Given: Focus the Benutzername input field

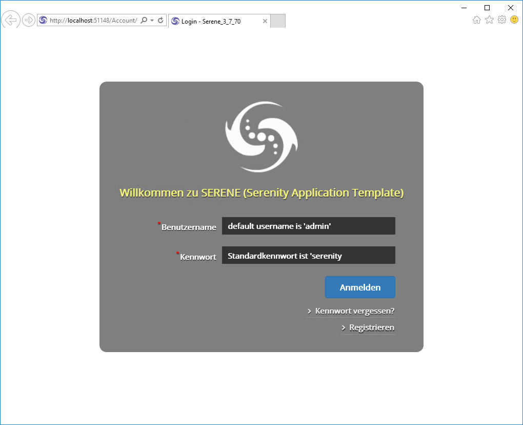Looking at the screenshot, I should pyautogui.click(x=309, y=226).
